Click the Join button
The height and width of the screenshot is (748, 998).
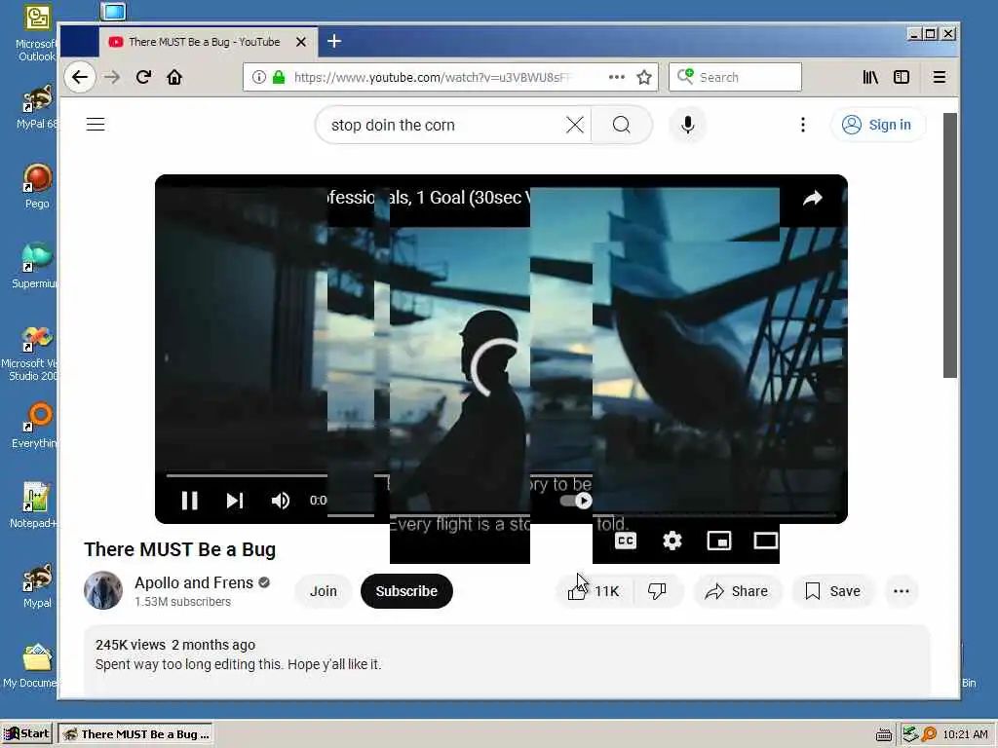(x=324, y=591)
